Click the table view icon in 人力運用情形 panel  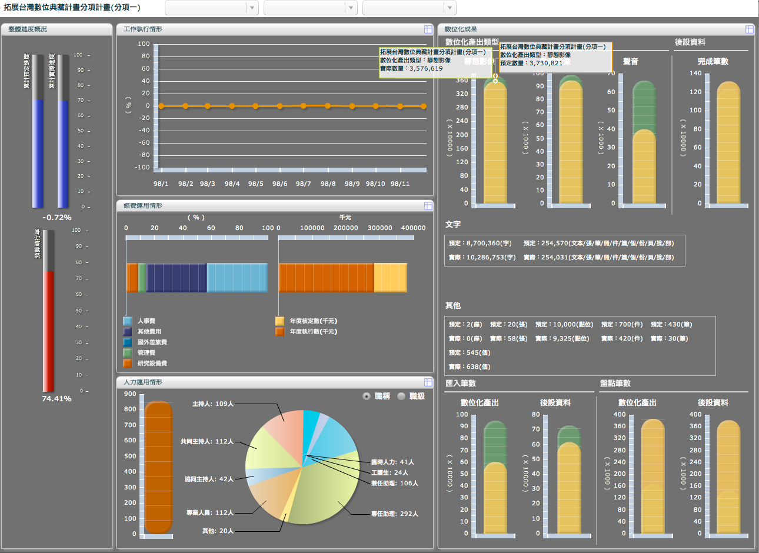(x=428, y=382)
